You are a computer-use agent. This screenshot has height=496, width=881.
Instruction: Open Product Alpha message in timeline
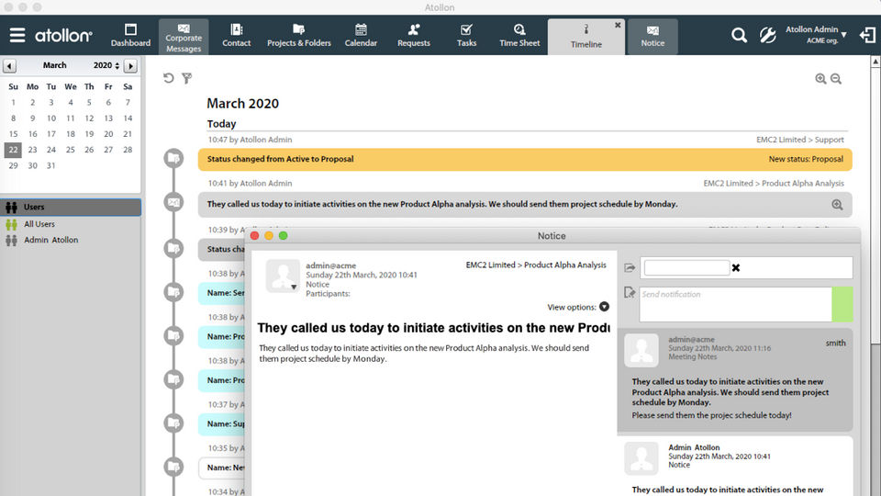[525, 204]
